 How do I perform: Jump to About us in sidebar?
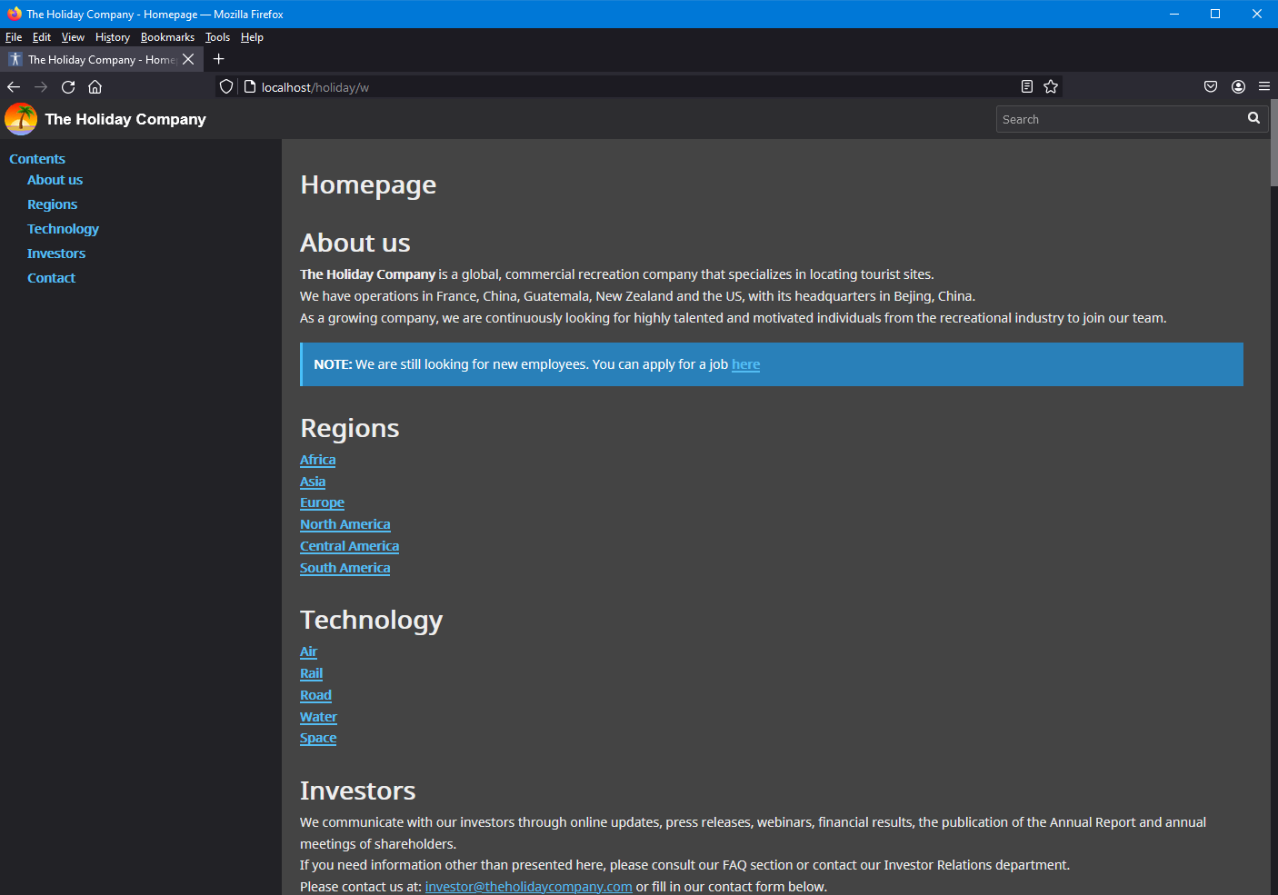click(x=55, y=180)
